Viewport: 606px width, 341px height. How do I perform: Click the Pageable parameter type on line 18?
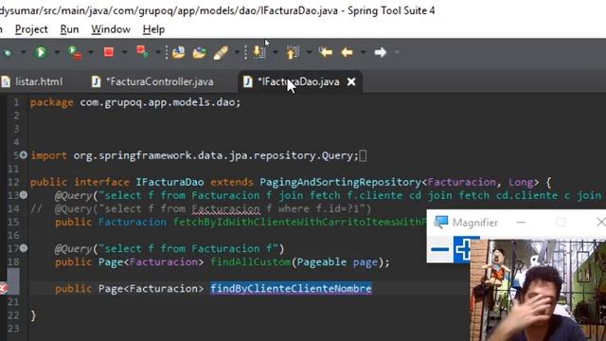(x=322, y=261)
